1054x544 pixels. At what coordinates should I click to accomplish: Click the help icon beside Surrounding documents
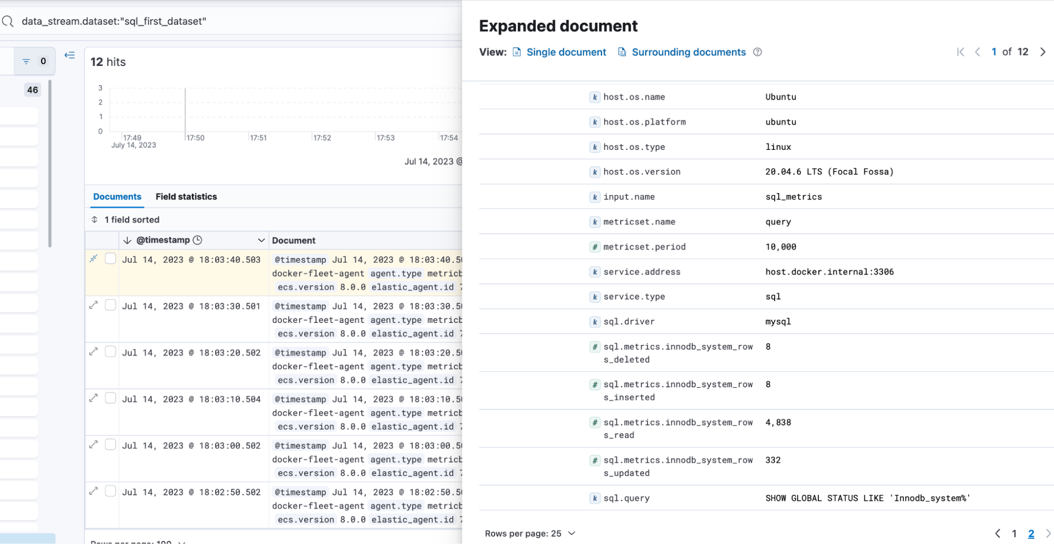[757, 52]
